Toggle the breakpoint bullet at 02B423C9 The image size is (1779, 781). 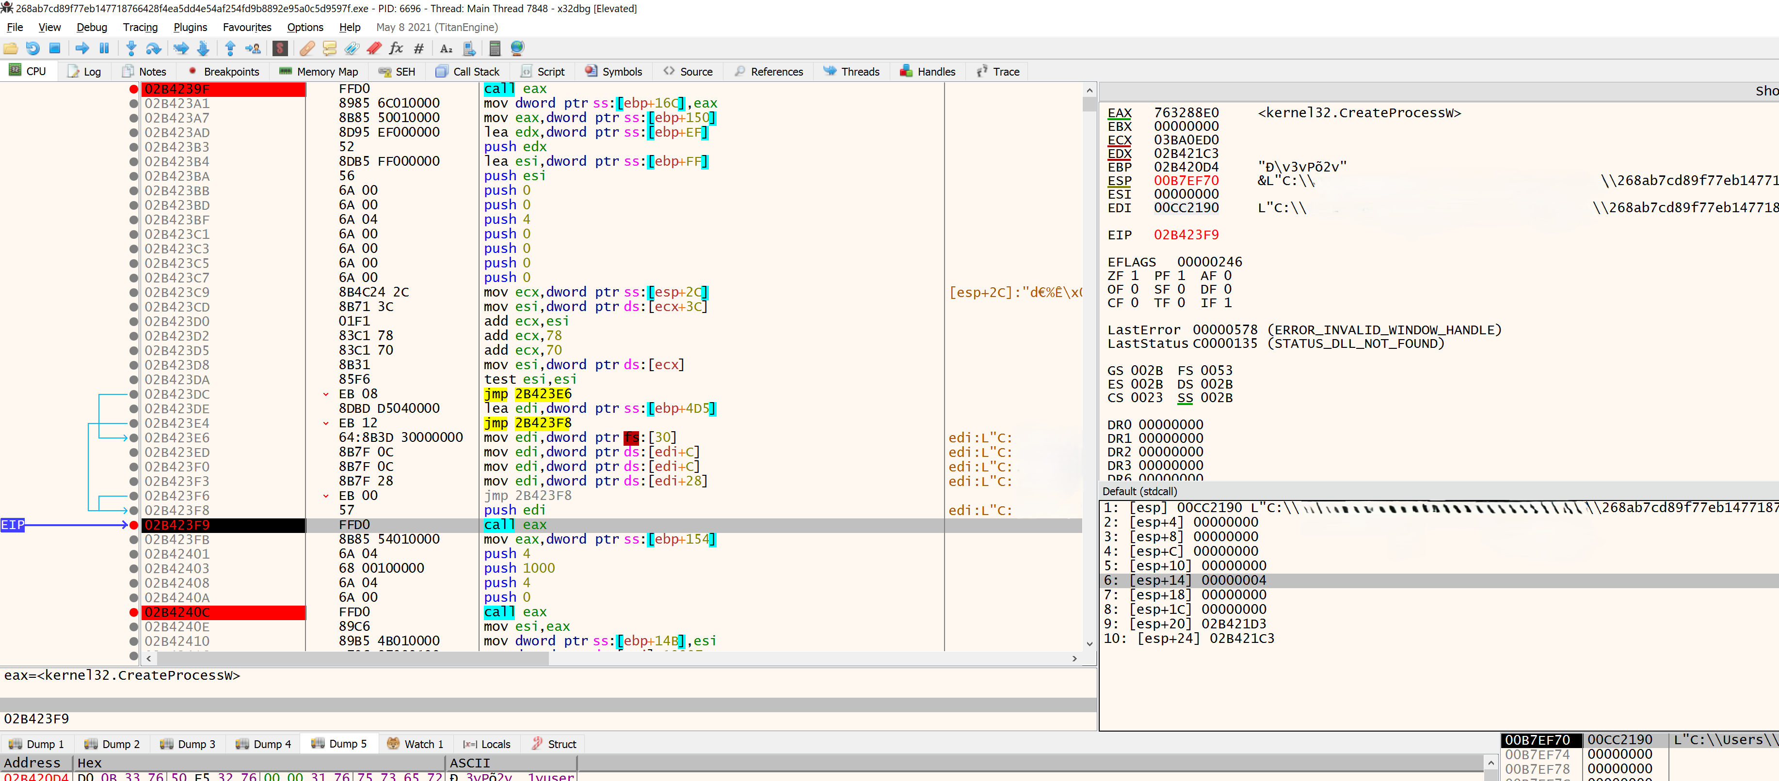click(133, 293)
